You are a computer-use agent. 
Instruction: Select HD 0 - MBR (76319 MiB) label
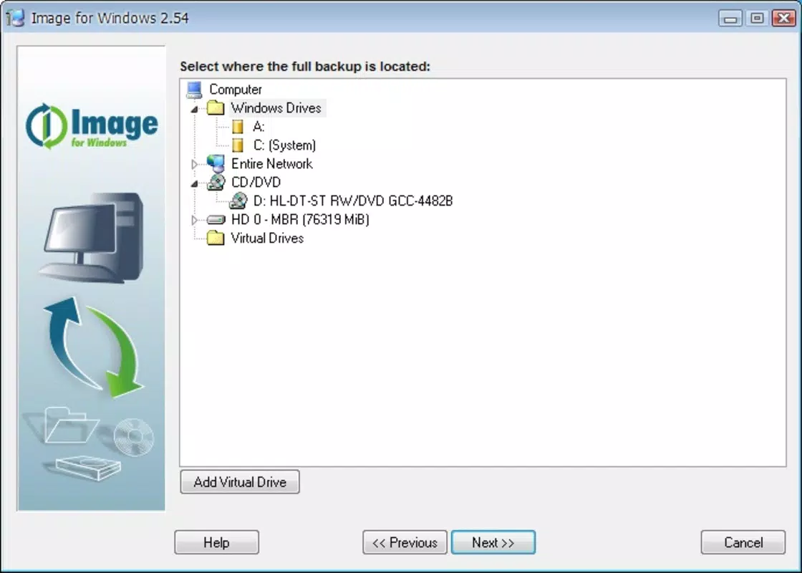pos(300,219)
